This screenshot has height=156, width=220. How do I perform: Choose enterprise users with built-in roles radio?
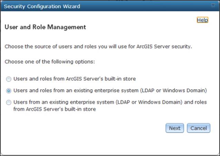tap(9, 102)
